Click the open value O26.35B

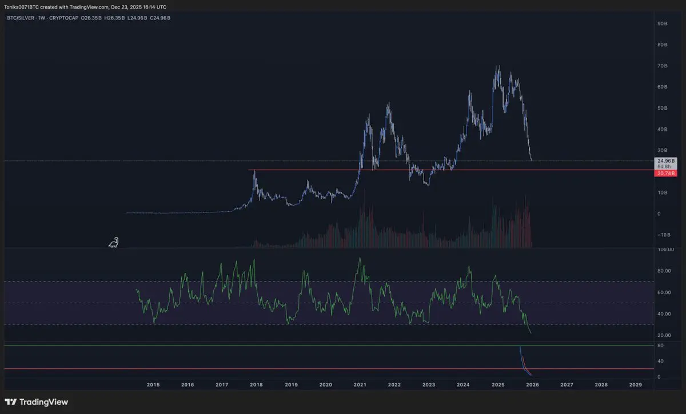tap(93, 18)
